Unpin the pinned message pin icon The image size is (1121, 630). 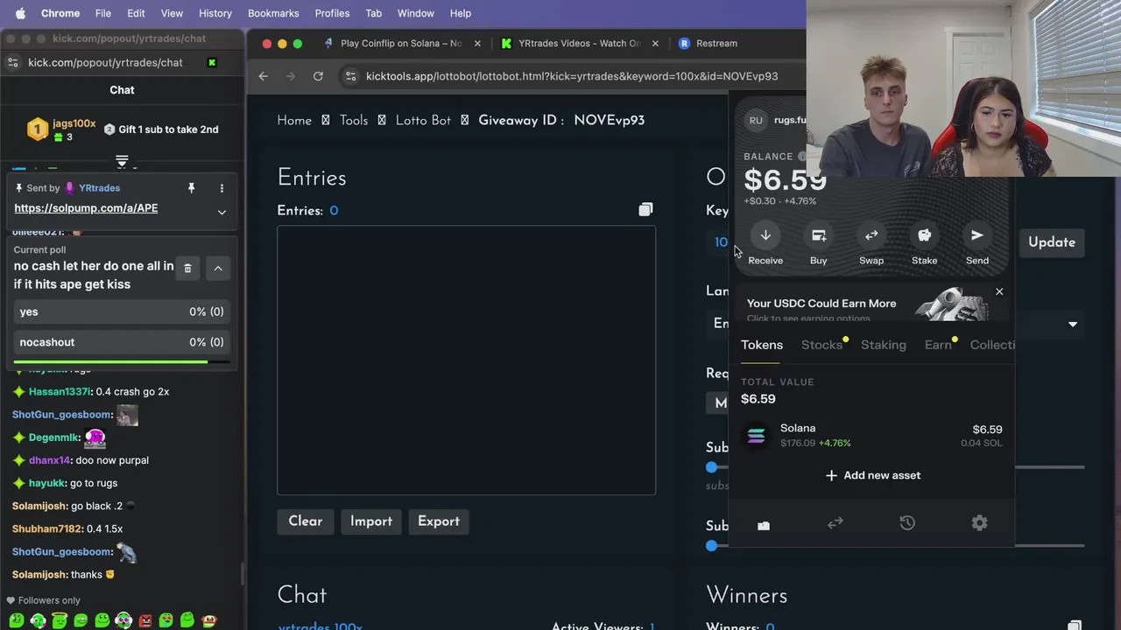pos(191,188)
